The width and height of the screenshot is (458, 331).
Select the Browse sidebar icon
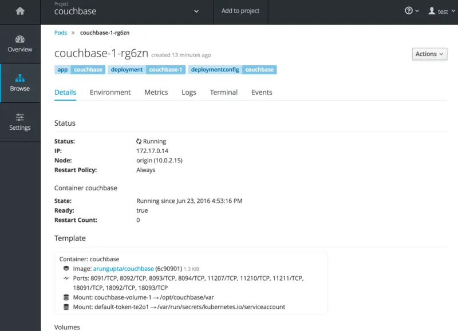pyautogui.click(x=20, y=78)
